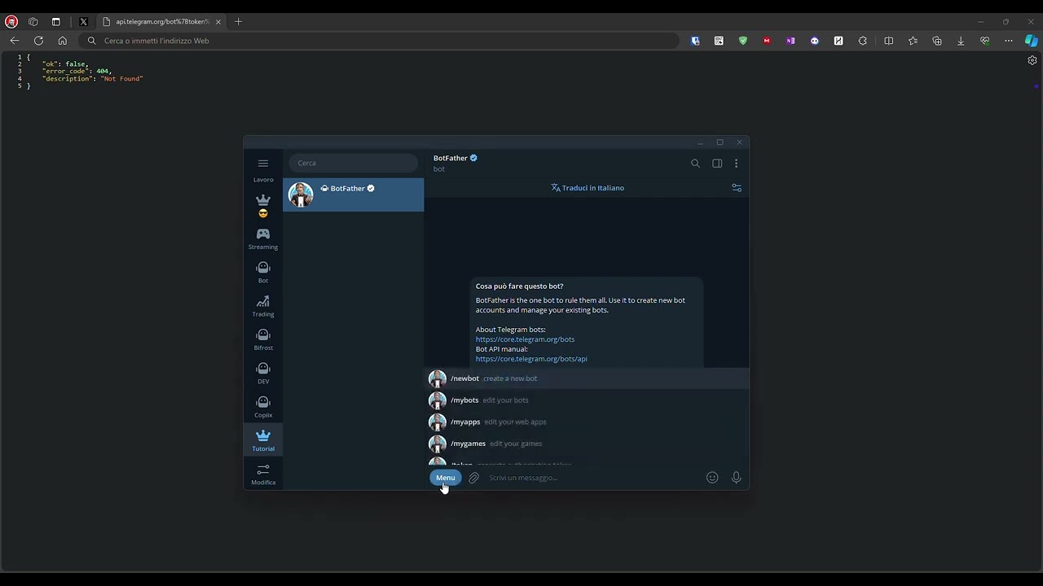Open https://core.telegram.org/bots/api link

tap(531, 359)
